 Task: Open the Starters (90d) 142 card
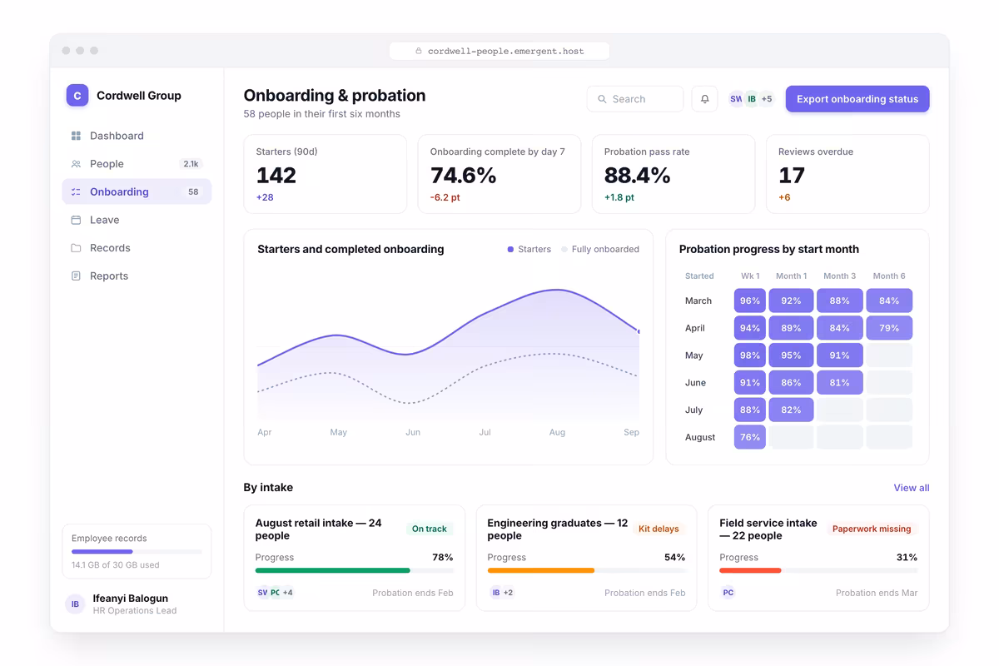point(326,174)
